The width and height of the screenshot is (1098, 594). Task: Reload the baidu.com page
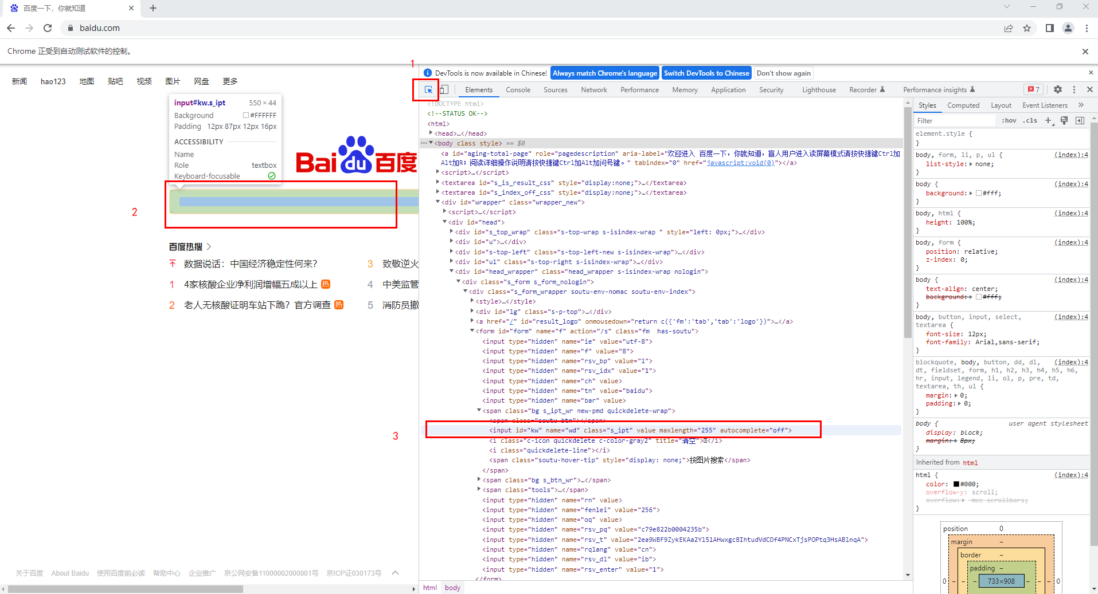[x=48, y=28]
